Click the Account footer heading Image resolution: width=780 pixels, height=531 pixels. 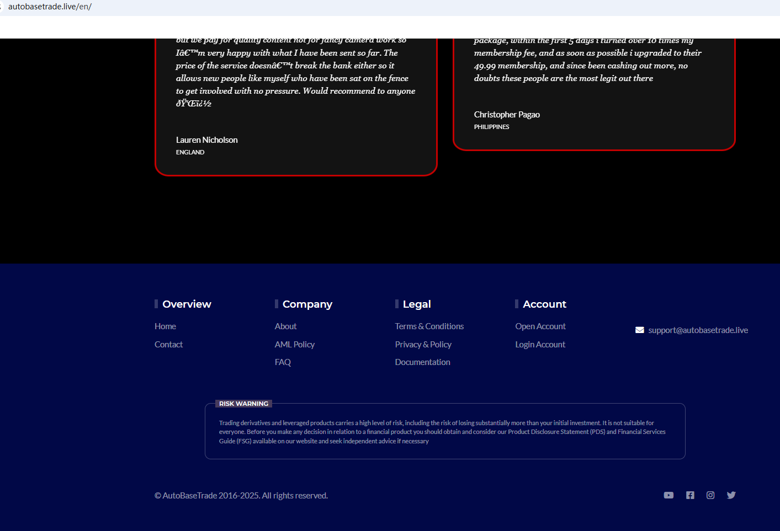[545, 304]
